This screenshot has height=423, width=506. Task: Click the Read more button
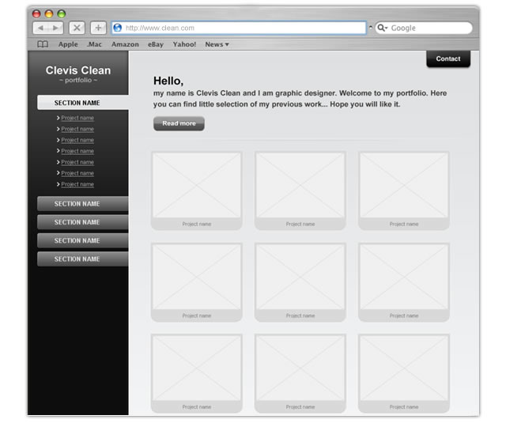click(x=179, y=123)
